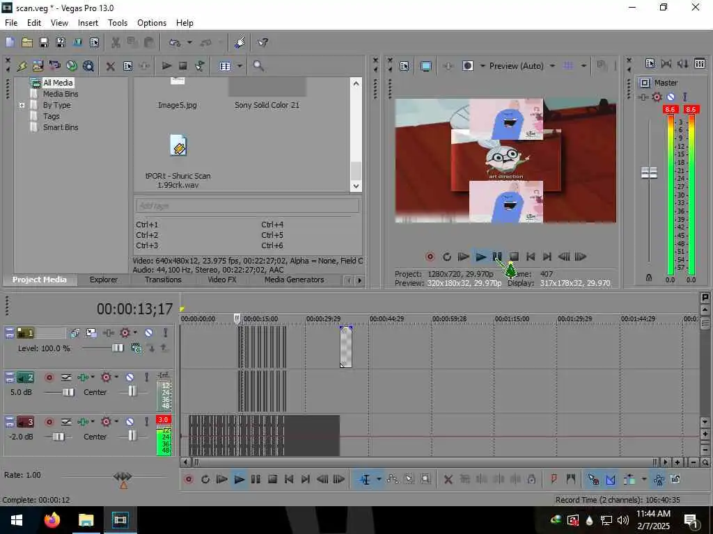Viewport: 713px width, 534px height.
Task: Click the Mixer Downmix Output icon
Action: pos(666,63)
